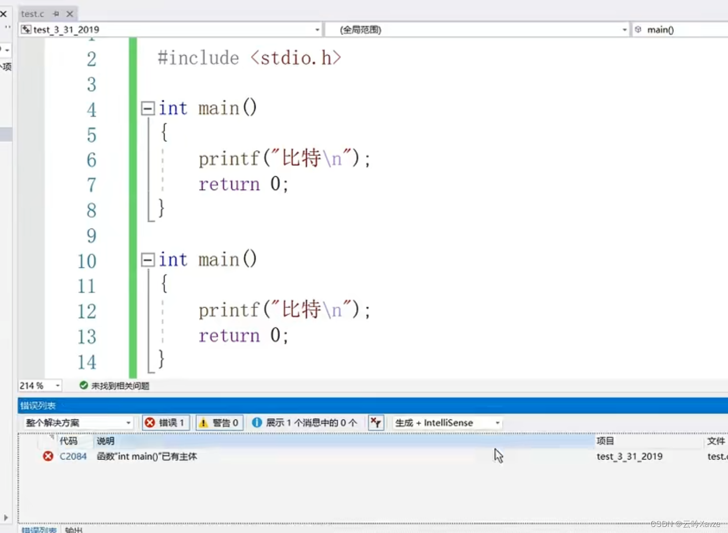
Task: Click the category sort icon in error list header
Action: pyautogui.click(x=51, y=437)
